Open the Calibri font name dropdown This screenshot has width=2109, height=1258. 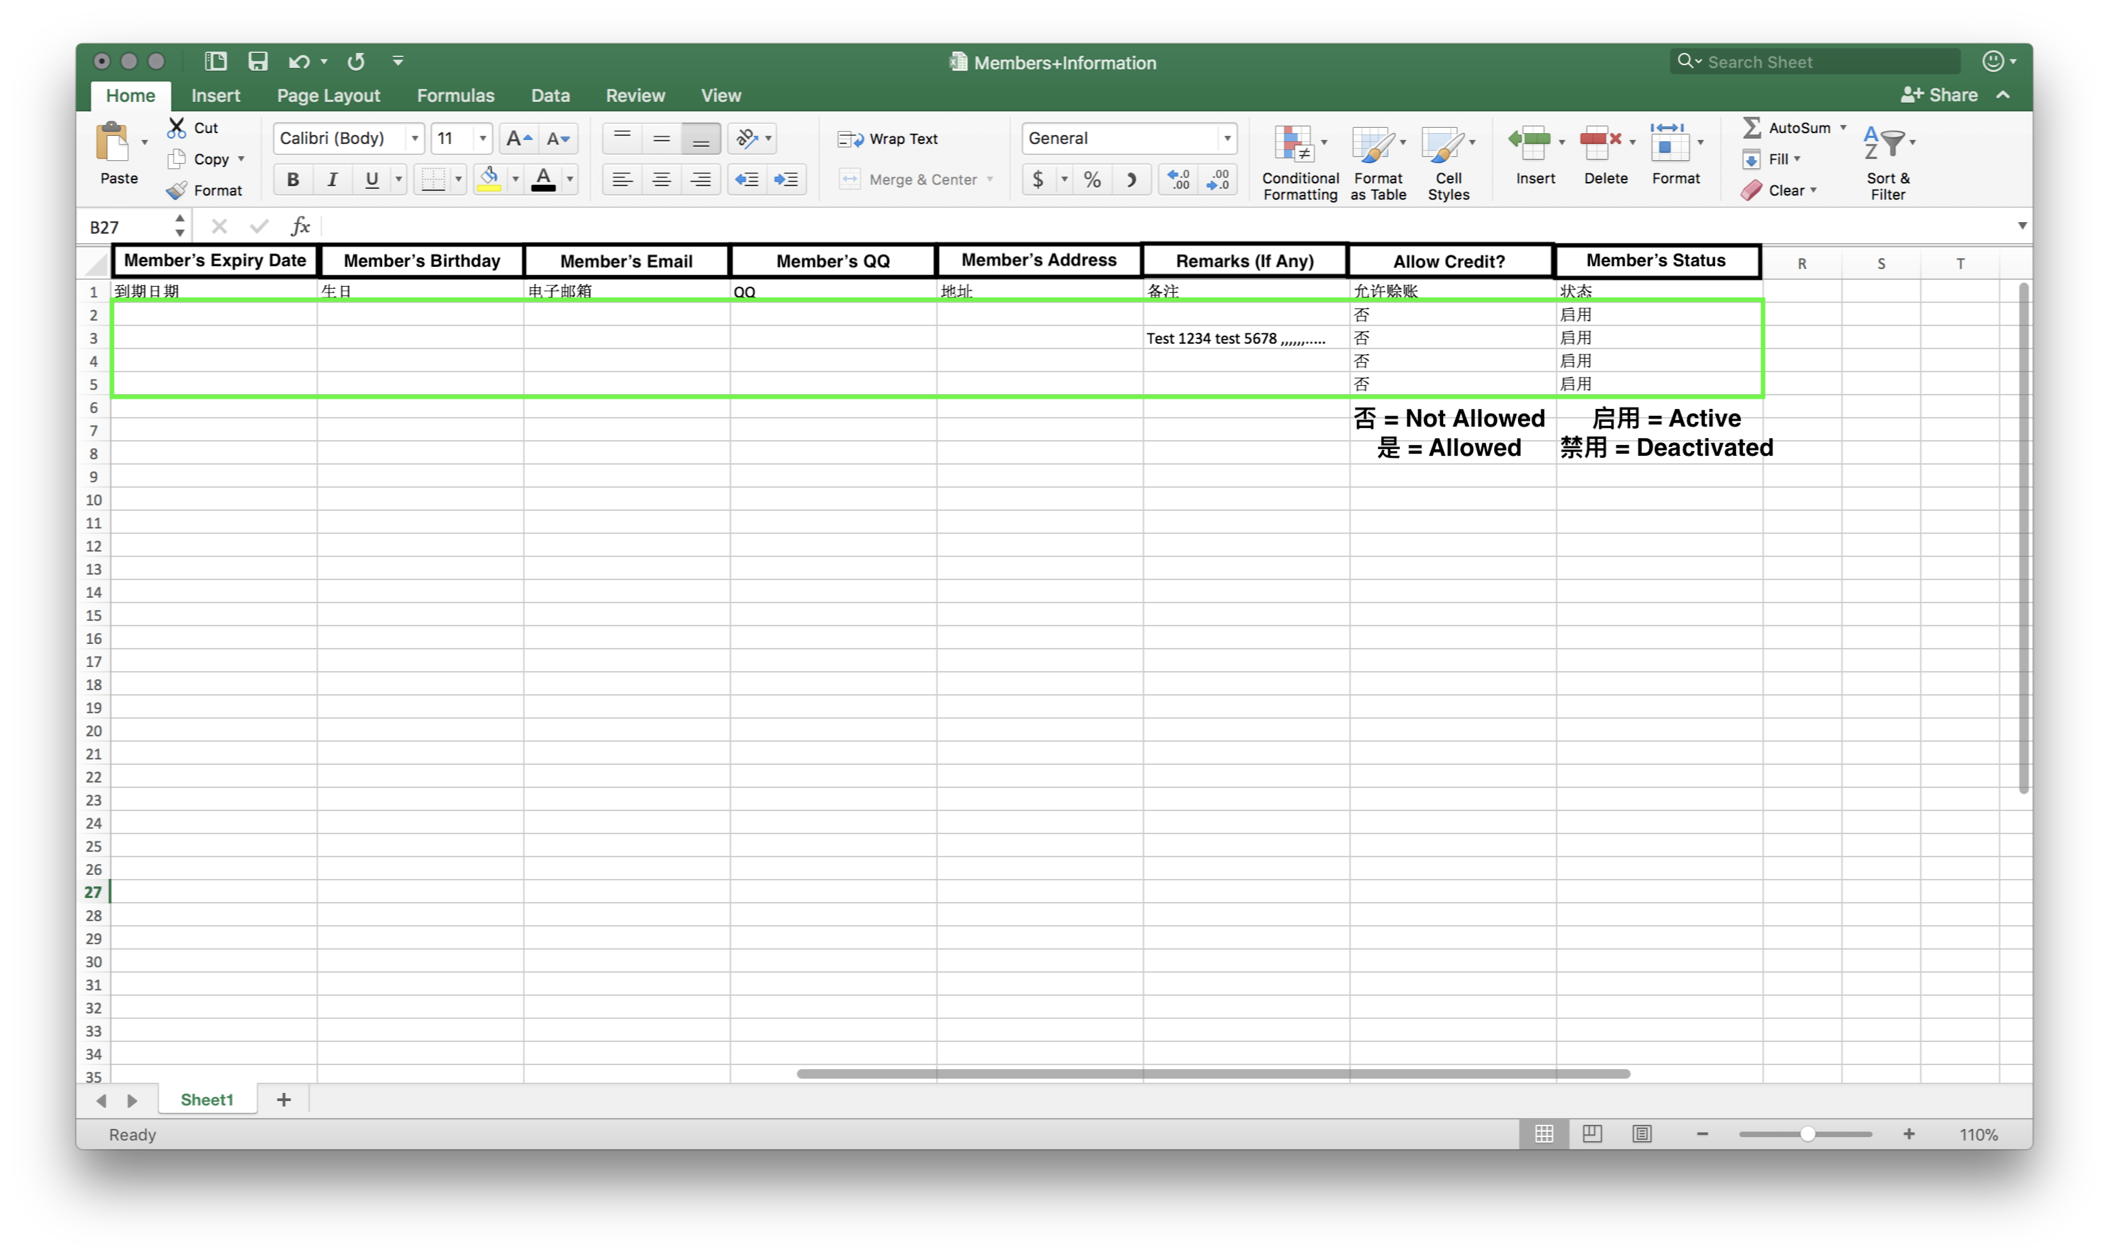(x=414, y=138)
